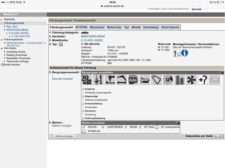
Task: Click the printer icon for Inhalt drucken
Action: pyautogui.click(x=3, y=65)
